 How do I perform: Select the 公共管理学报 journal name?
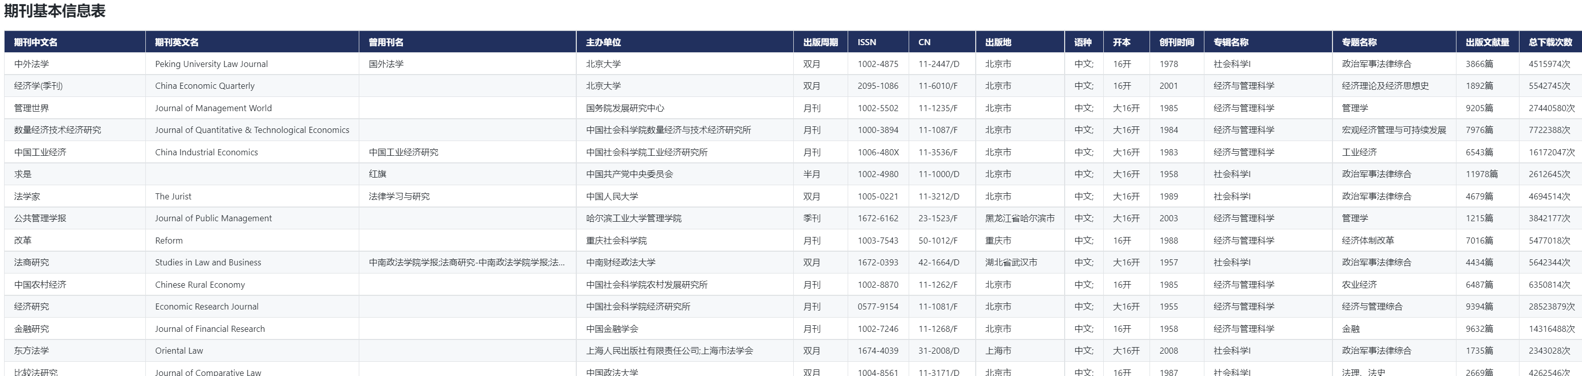[x=40, y=218]
